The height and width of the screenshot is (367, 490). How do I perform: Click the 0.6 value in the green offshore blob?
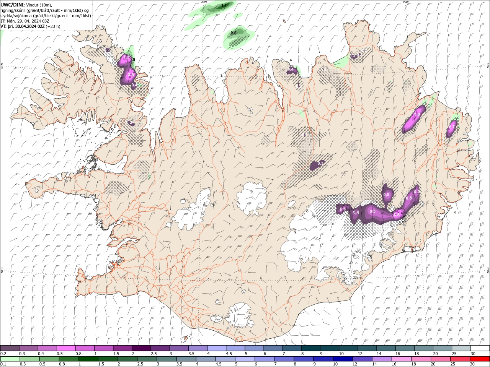tap(234, 33)
